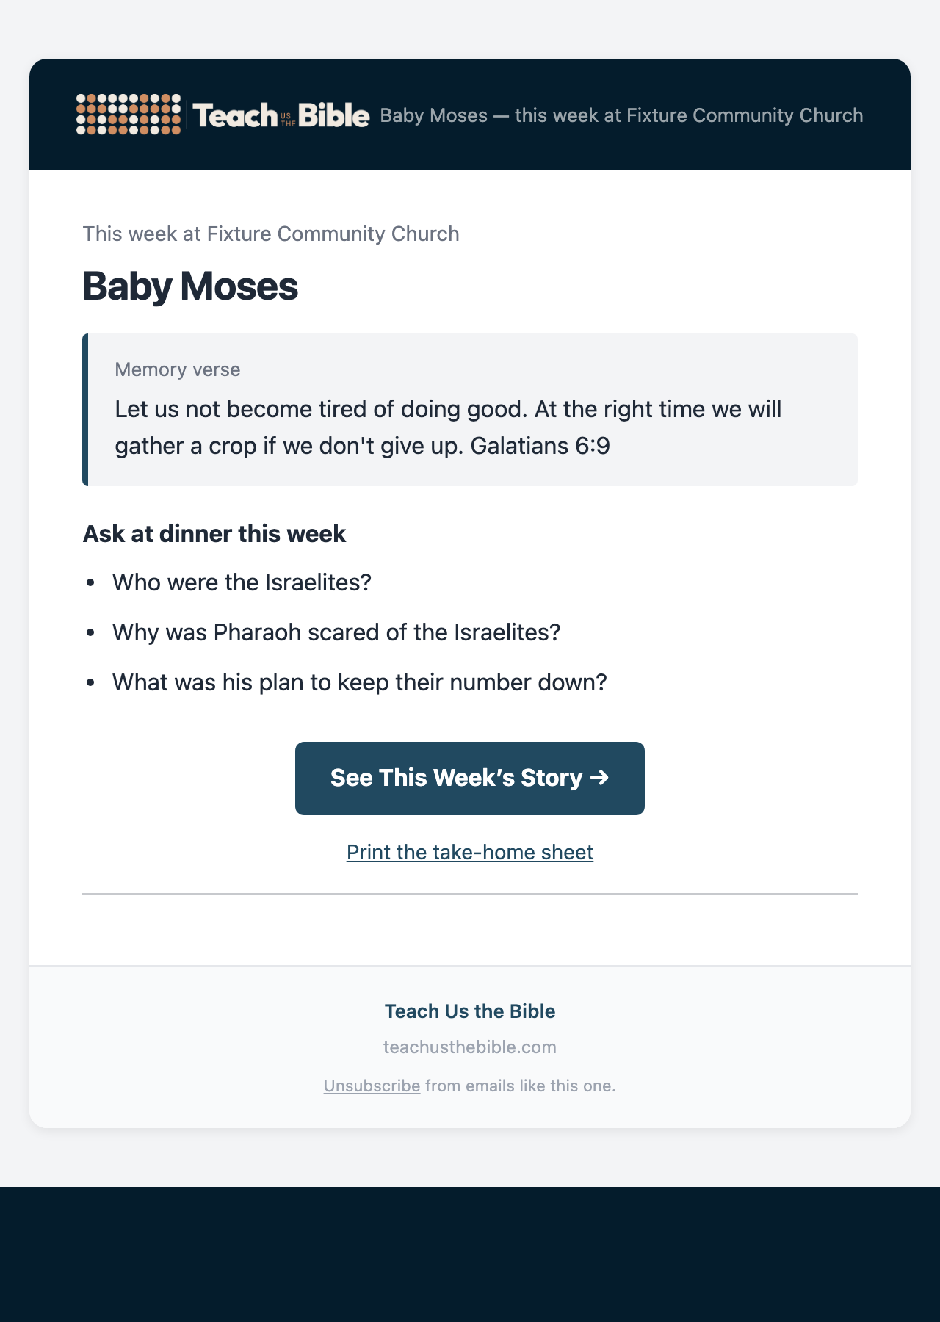Click the verse text starting Let us not become tired
Screen dimensions: 940x1322
(x=448, y=427)
